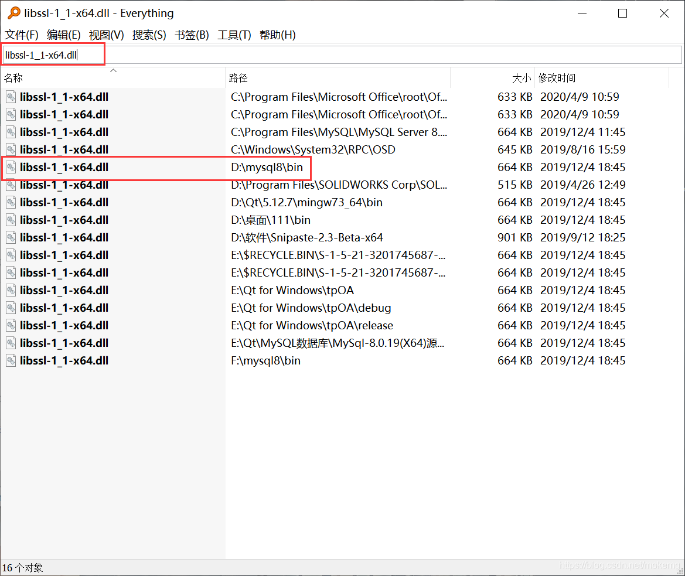Open the 搜索(S) menu
The width and height of the screenshot is (685, 576).
[x=149, y=35]
